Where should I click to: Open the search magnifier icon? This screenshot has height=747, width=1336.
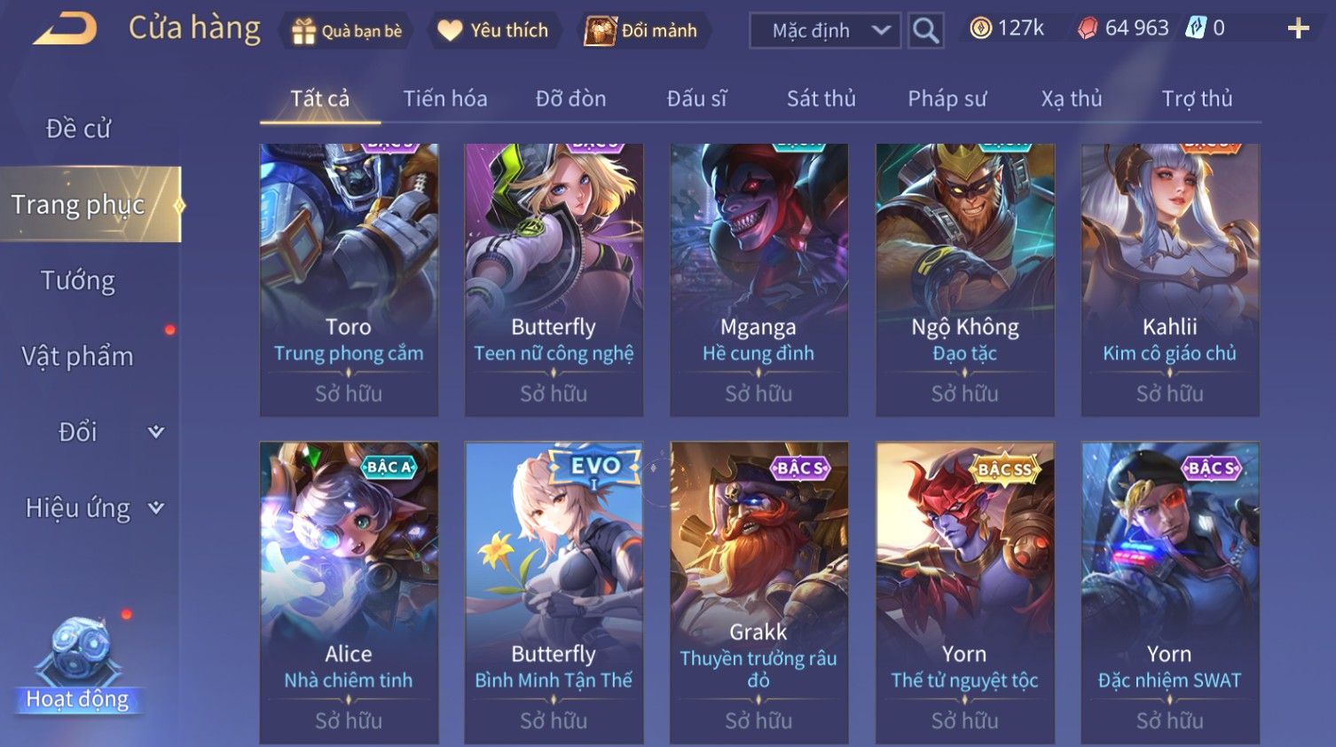click(925, 30)
